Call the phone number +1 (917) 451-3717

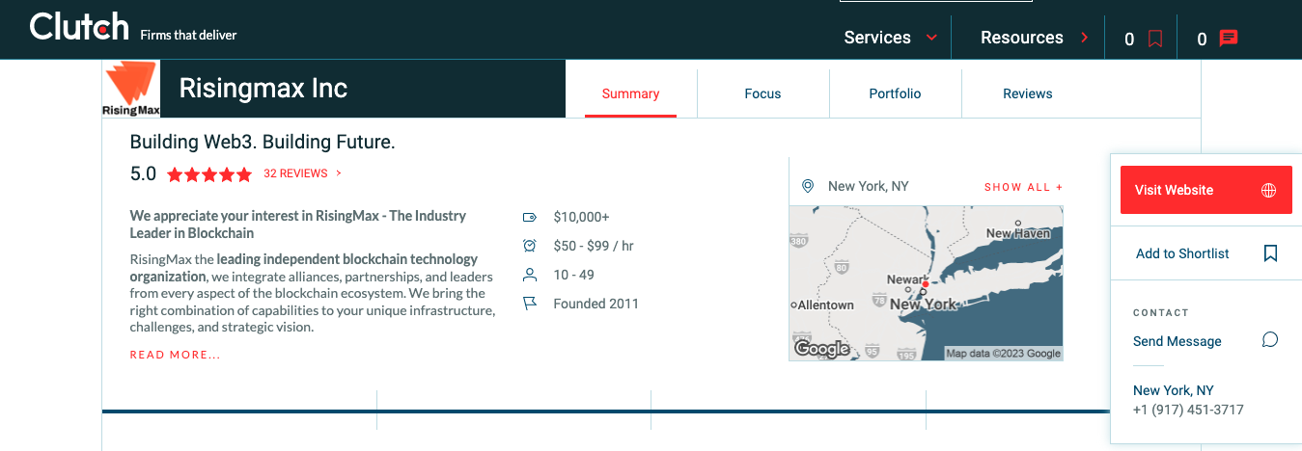[1188, 410]
